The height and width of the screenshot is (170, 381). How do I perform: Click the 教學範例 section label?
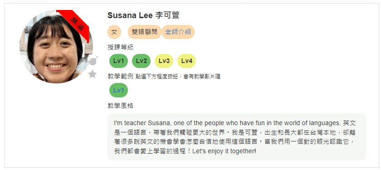[x=121, y=77]
